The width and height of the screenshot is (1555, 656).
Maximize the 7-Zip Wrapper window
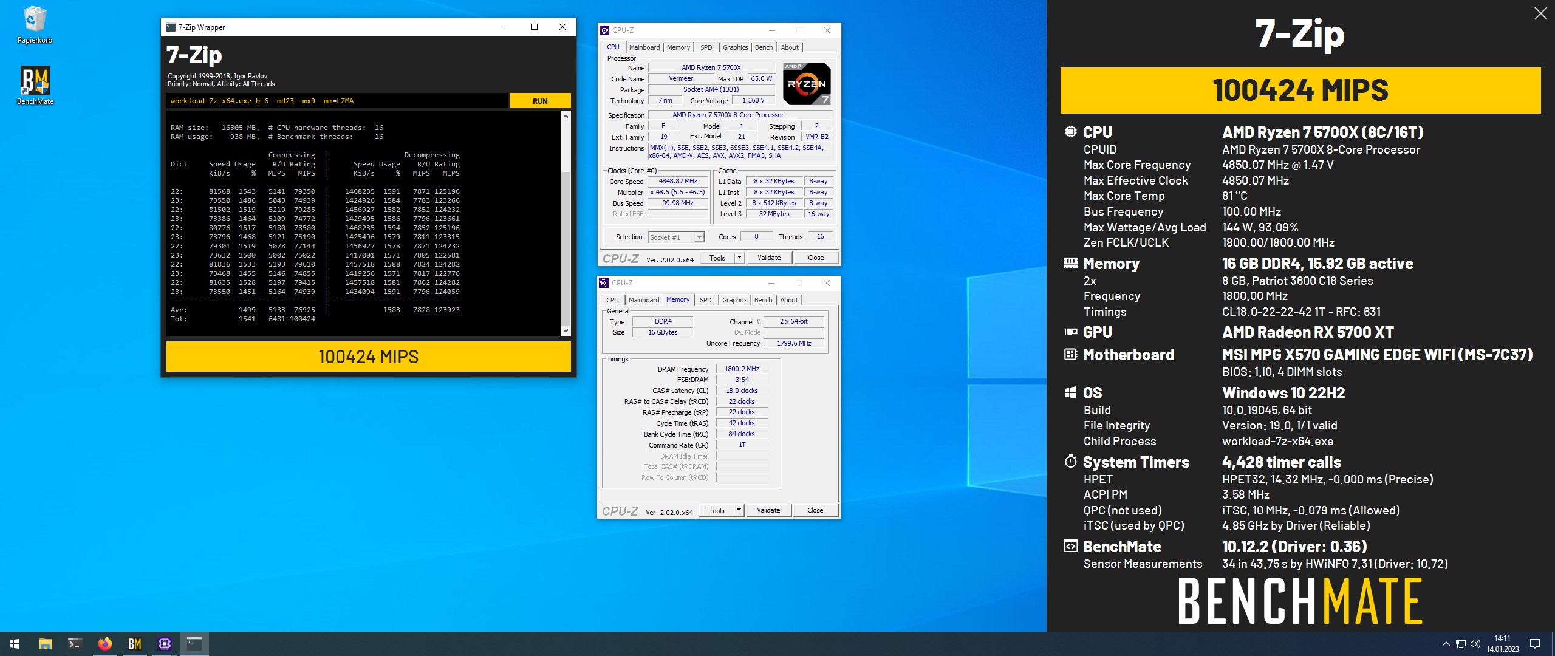click(535, 27)
